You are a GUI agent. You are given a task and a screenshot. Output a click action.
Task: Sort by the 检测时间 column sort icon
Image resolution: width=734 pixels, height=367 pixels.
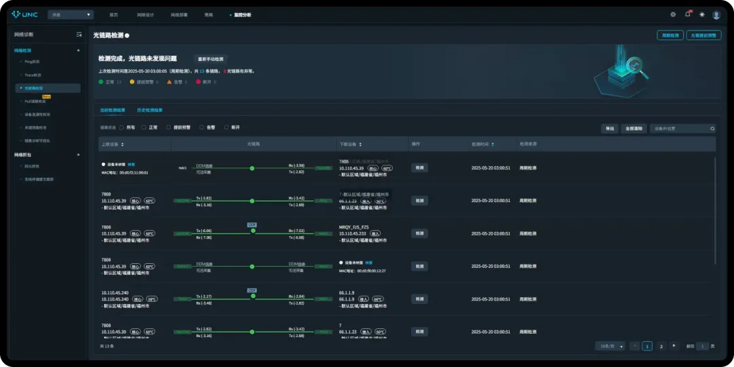pyautogui.click(x=493, y=144)
